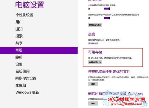Open the 隐私 settings category

(x=19, y=57)
